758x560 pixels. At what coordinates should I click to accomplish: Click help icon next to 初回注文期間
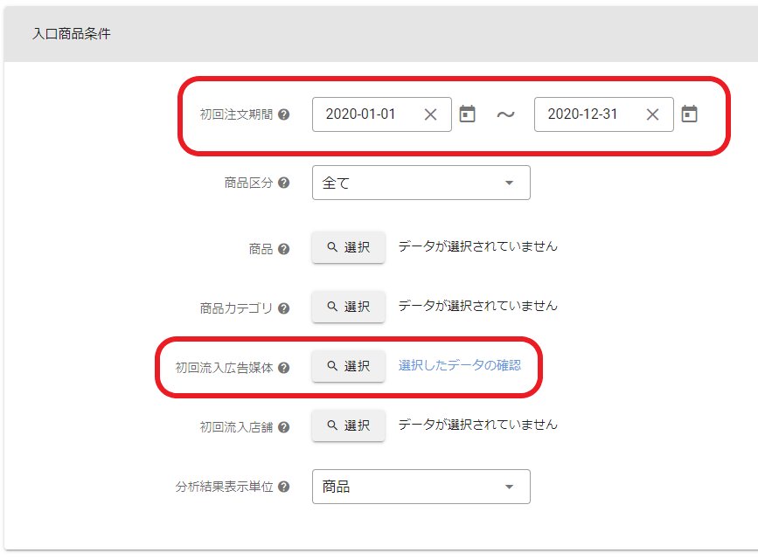pos(283,114)
